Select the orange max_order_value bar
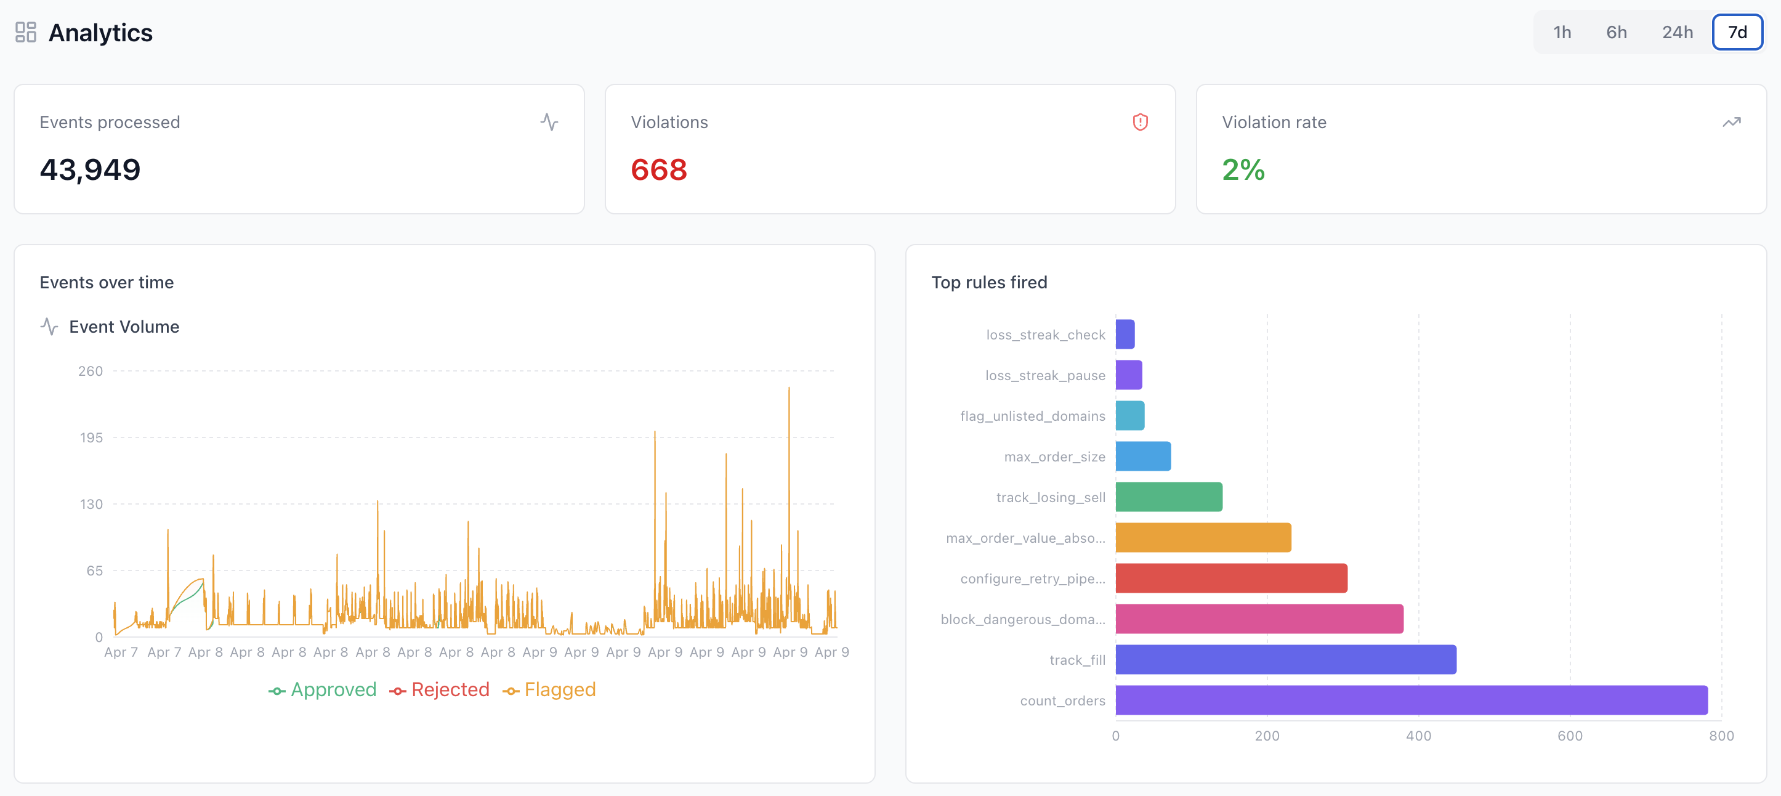The height and width of the screenshot is (796, 1781). 1203,537
